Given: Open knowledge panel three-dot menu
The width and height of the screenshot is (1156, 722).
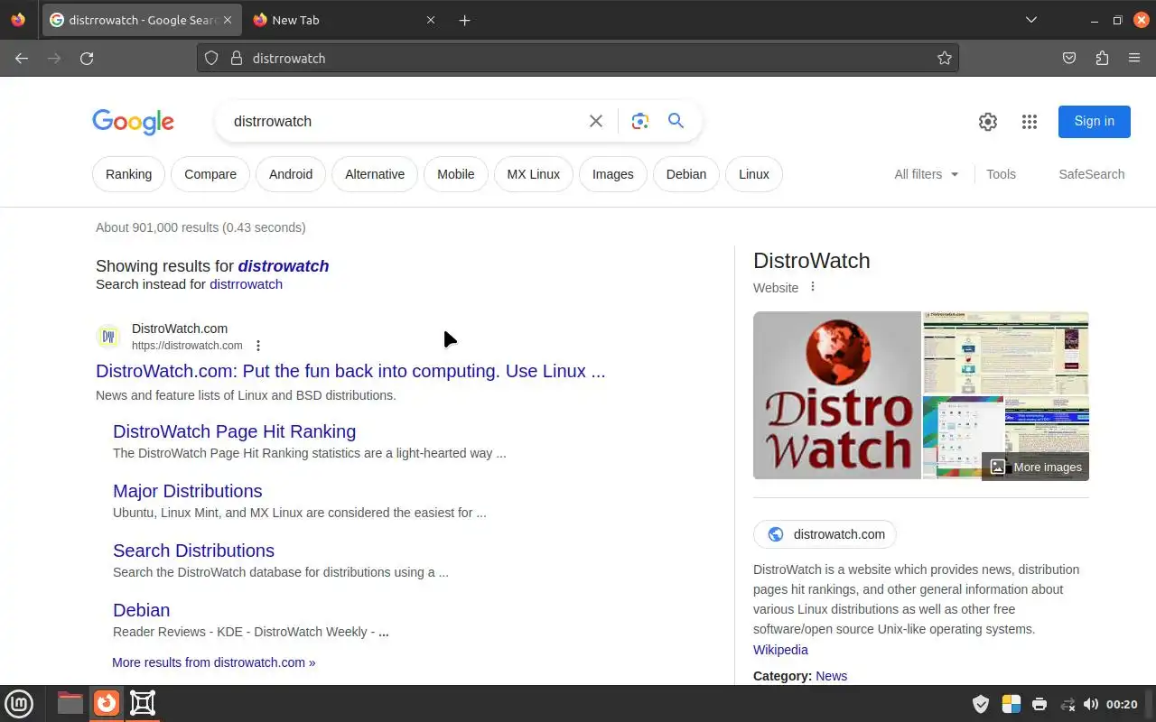Looking at the screenshot, I should 812,287.
